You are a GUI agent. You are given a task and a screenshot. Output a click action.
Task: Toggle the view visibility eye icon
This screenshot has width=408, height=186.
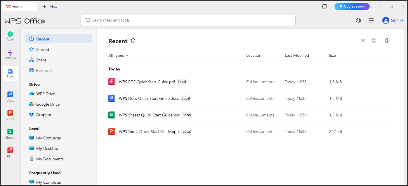click(x=363, y=40)
